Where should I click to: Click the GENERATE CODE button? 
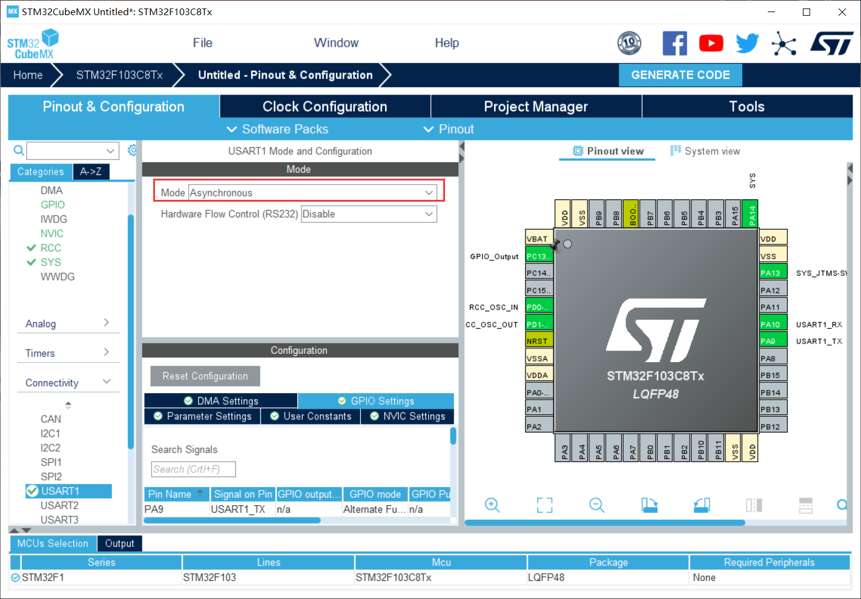pos(680,74)
